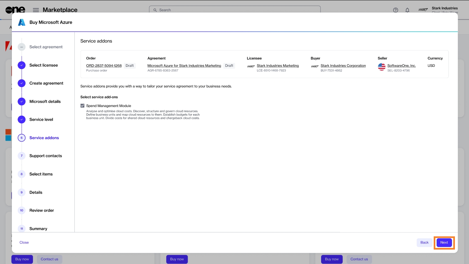Open the SoftwareOne, Inc. seller link

(x=401, y=66)
